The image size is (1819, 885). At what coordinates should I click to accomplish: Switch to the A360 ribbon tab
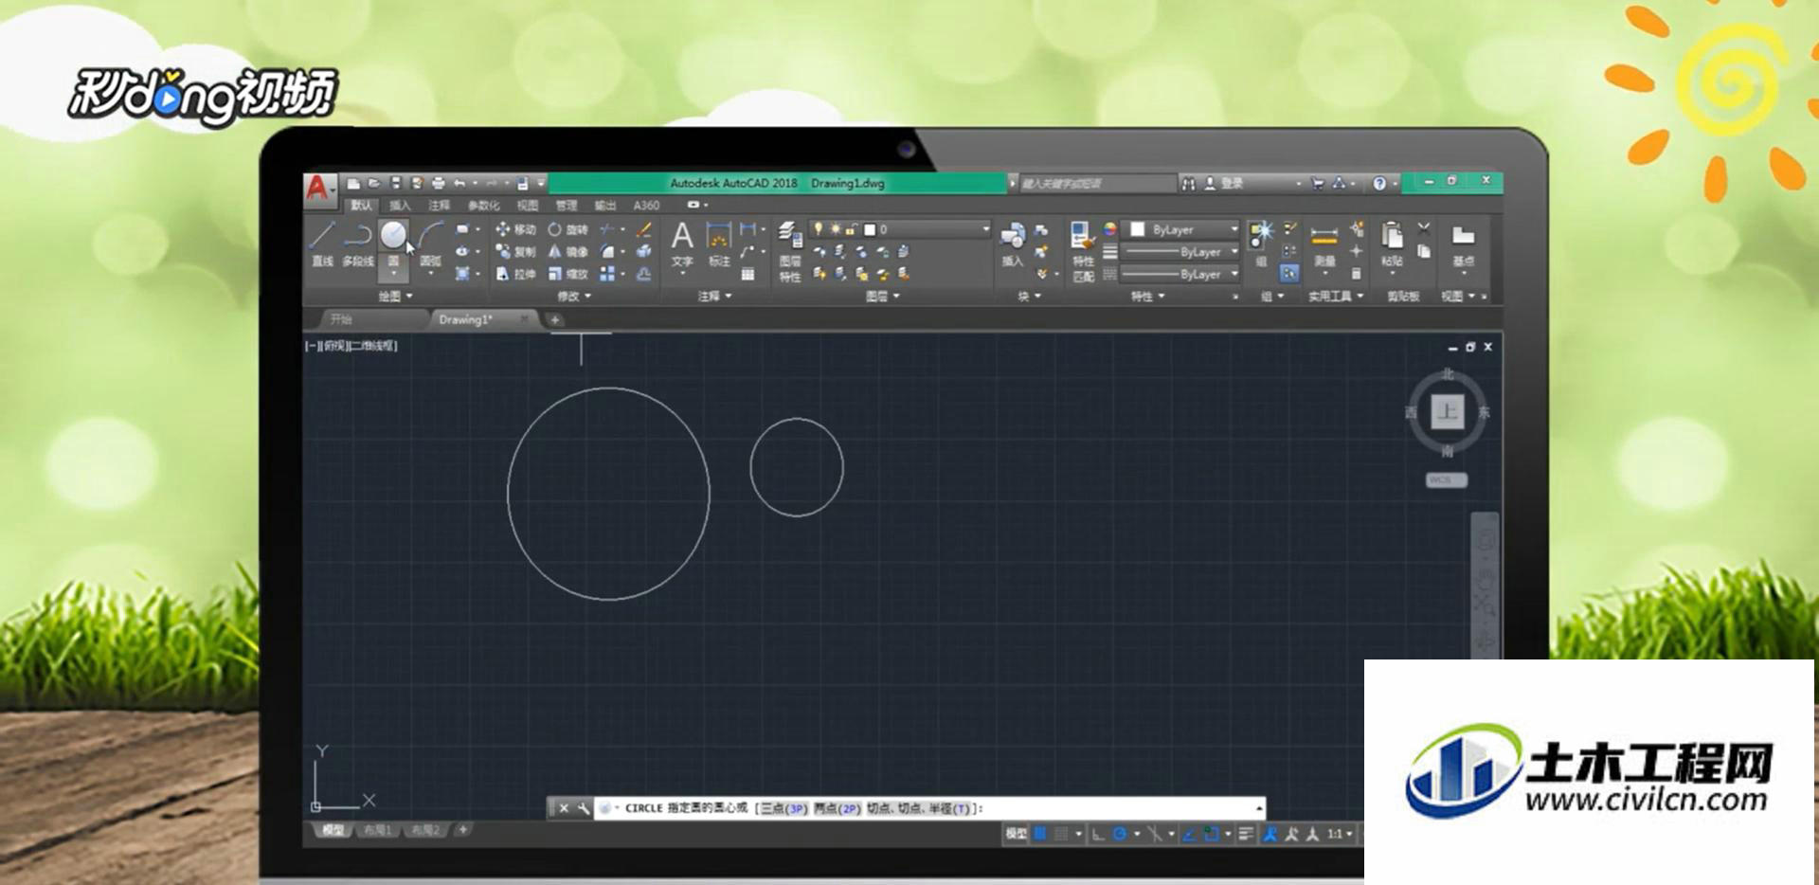646,206
